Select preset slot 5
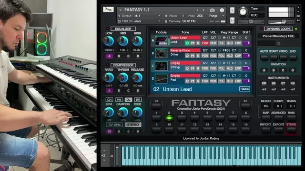The width and height of the screenshot is (305, 171). pyautogui.click(x=207, y=118)
